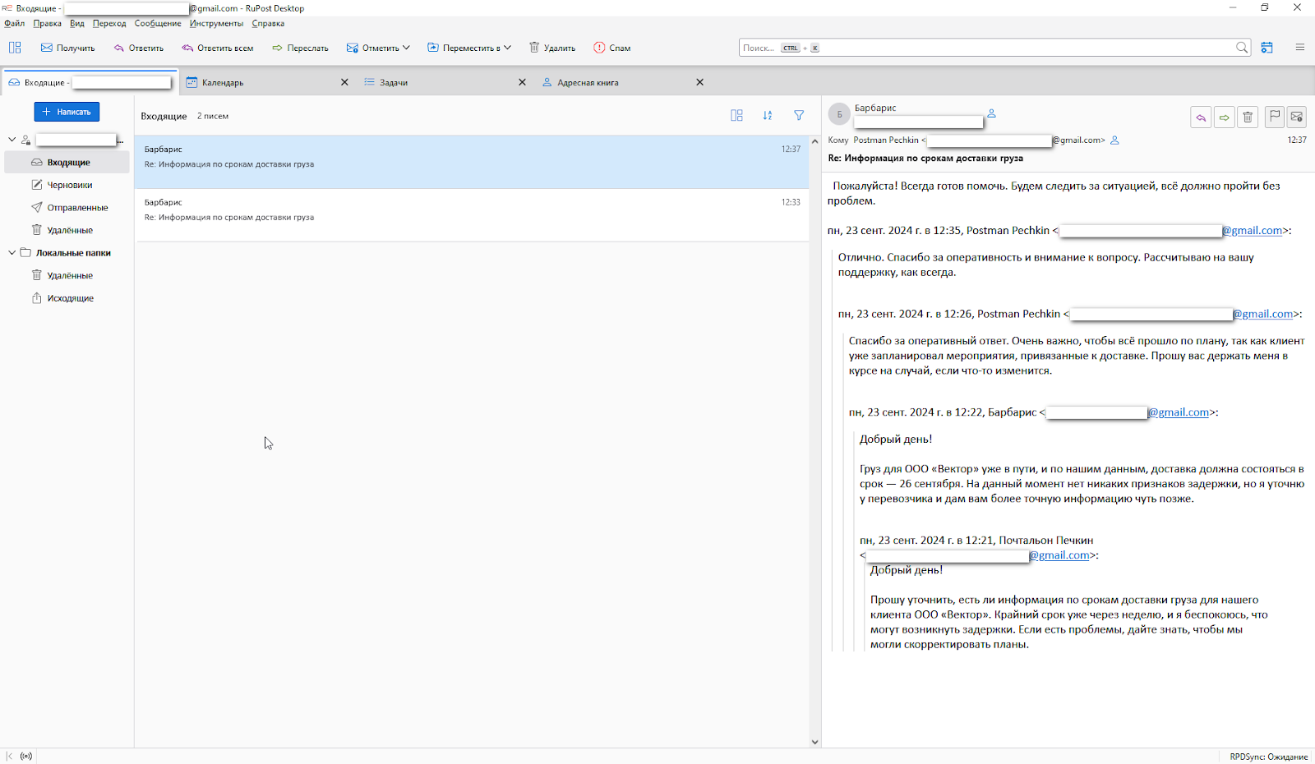Click the envelope mark icon in message header

pyautogui.click(x=1297, y=117)
